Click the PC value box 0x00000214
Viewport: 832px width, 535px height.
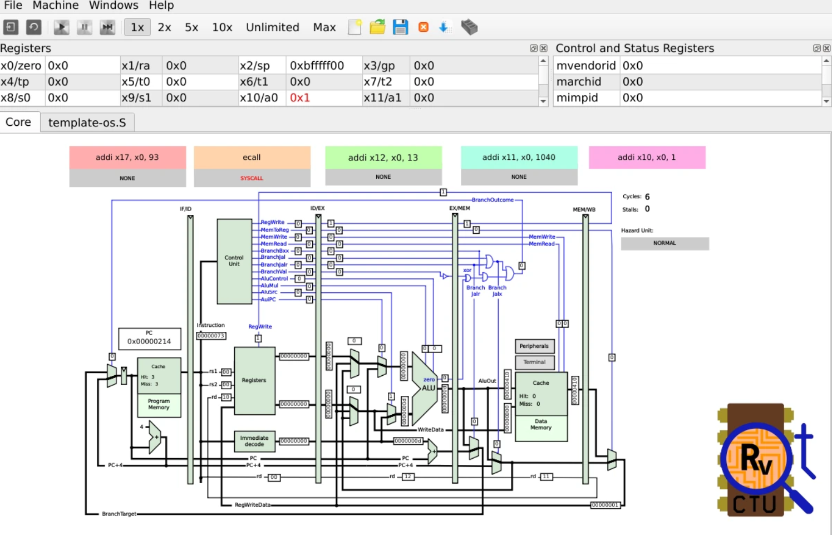pyautogui.click(x=149, y=341)
